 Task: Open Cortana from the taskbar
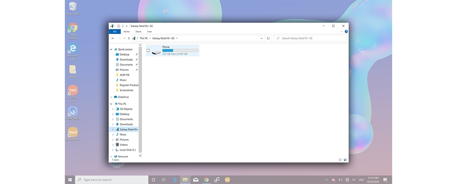pos(154,180)
